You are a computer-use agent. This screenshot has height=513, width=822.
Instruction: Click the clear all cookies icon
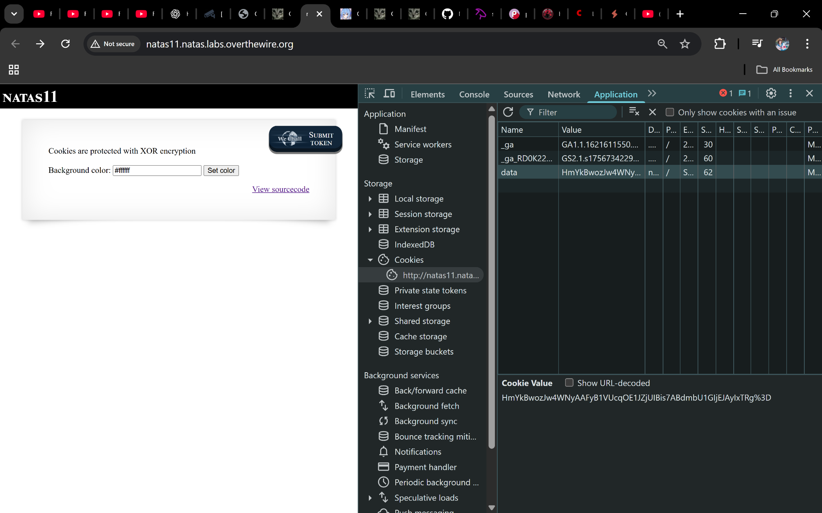click(634, 112)
